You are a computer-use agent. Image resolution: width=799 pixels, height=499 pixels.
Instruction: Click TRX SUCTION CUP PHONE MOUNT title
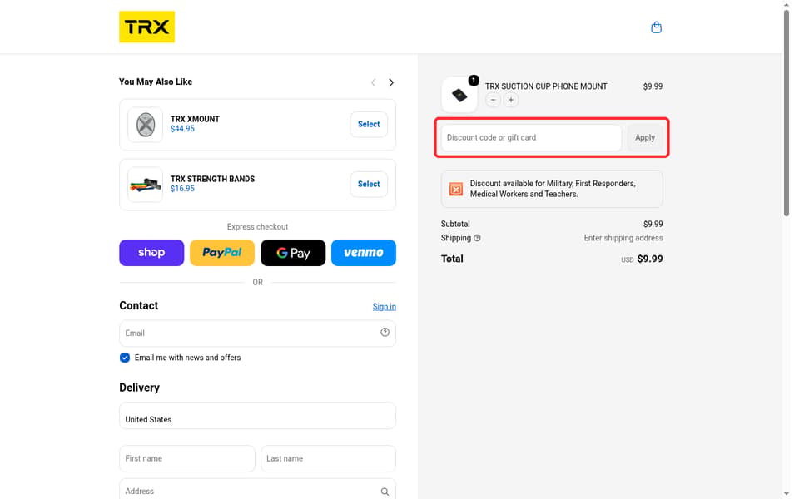(546, 86)
